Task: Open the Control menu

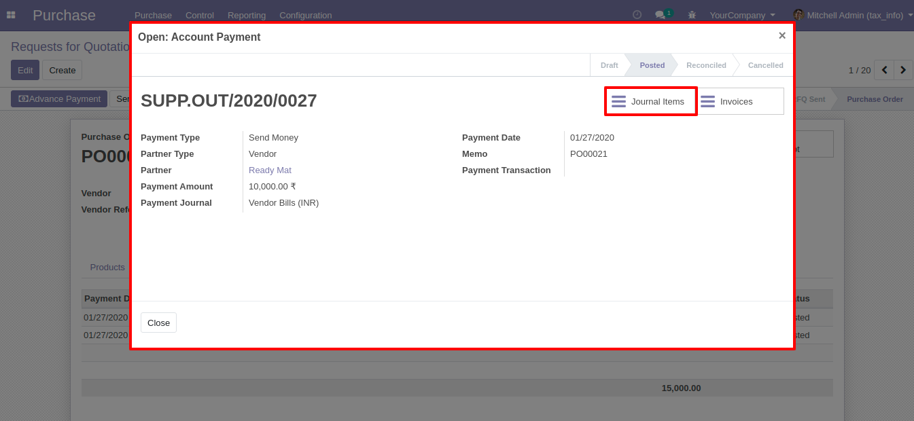Action: (200, 15)
